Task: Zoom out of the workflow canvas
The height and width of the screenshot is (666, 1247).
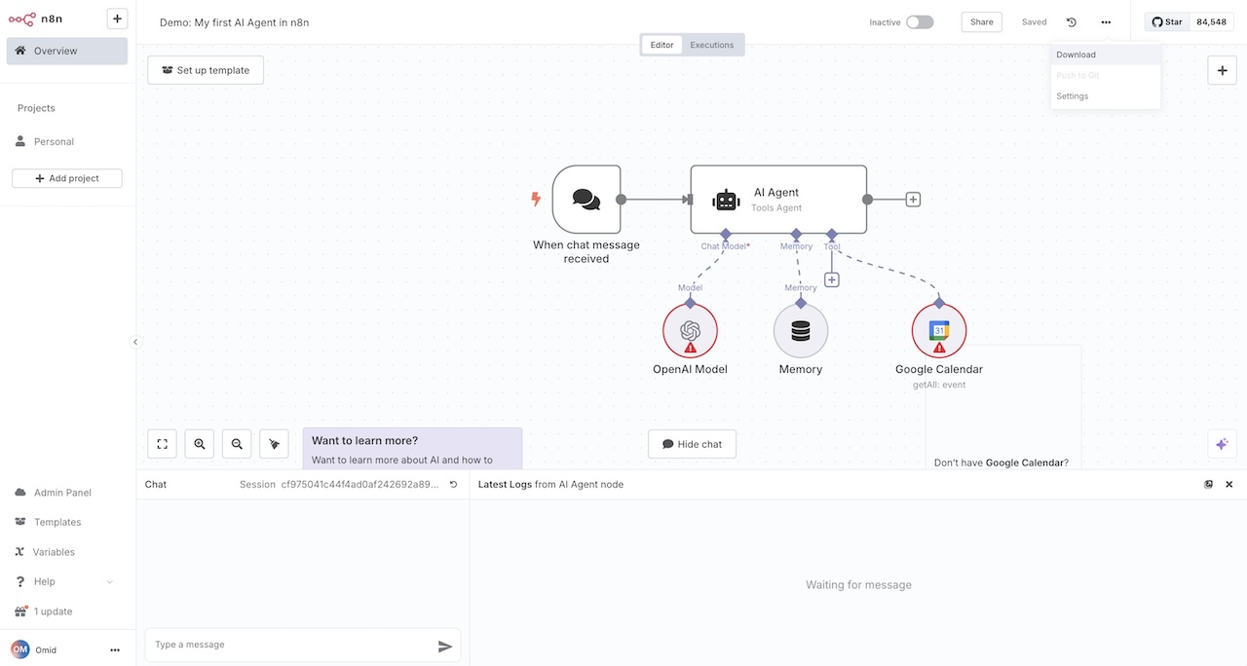Action: pyautogui.click(x=236, y=443)
